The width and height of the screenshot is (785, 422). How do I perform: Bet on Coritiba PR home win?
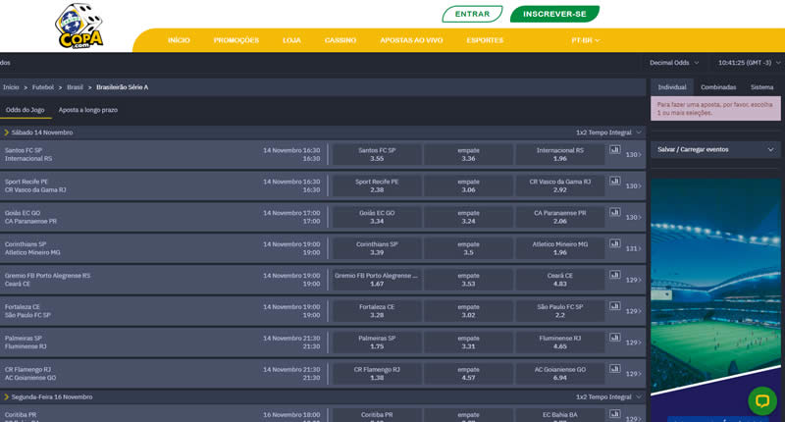click(x=377, y=415)
